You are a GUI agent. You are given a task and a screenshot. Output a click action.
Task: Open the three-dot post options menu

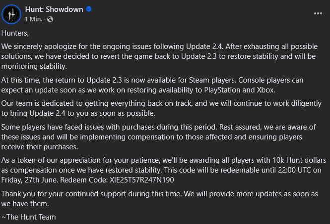coord(318,13)
